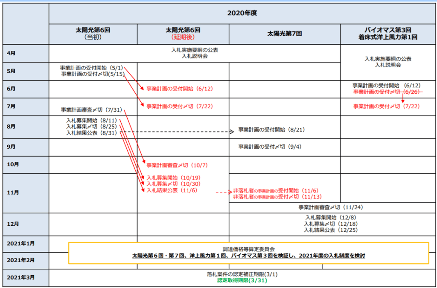Select the 太陽光第6回（延期後） column header
Screen dimensions: 437x288
183,34
